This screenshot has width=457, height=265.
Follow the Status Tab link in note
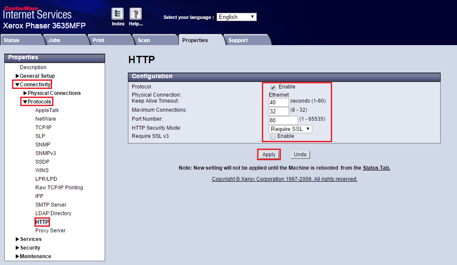coord(376,168)
